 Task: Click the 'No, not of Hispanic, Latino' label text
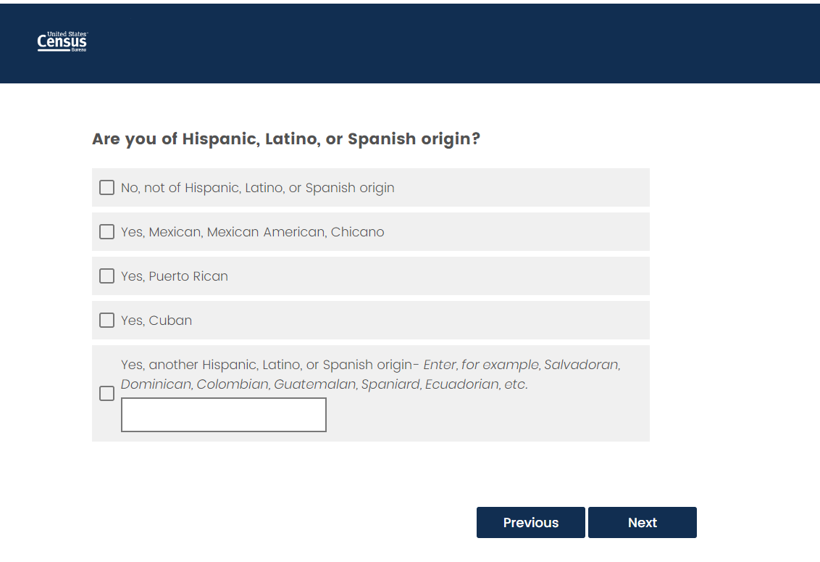[257, 188]
